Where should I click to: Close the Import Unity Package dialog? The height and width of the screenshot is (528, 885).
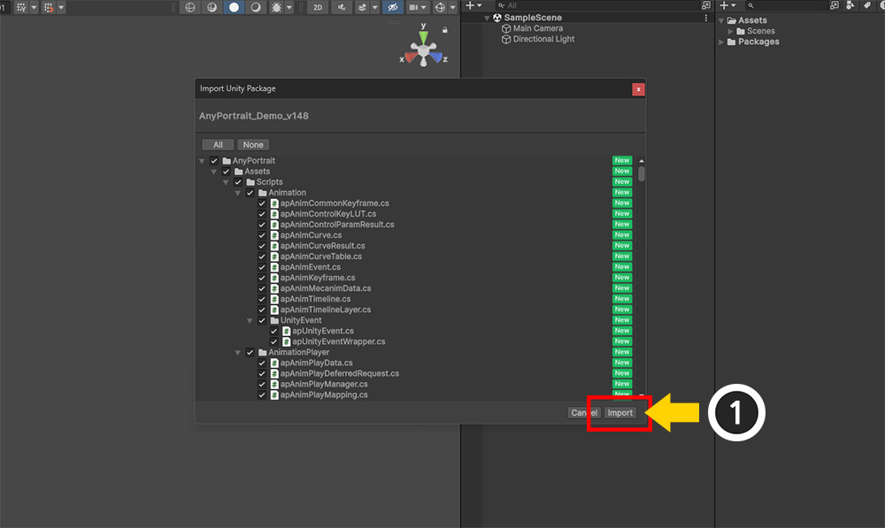pos(638,89)
